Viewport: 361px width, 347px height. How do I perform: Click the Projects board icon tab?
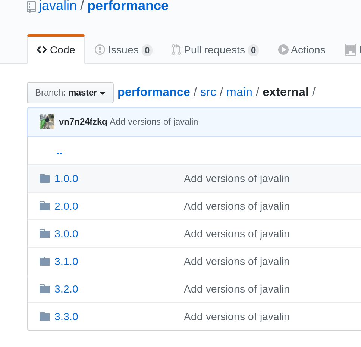(x=351, y=50)
